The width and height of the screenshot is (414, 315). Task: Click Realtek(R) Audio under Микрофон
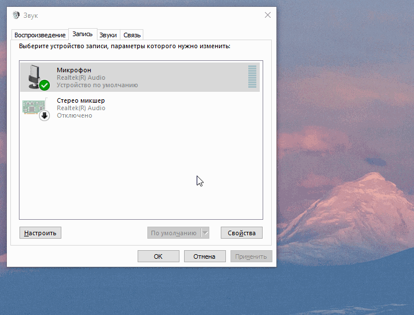(81, 77)
